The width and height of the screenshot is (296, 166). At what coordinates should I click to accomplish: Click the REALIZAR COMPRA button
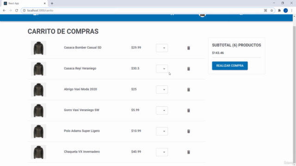click(x=230, y=65)
